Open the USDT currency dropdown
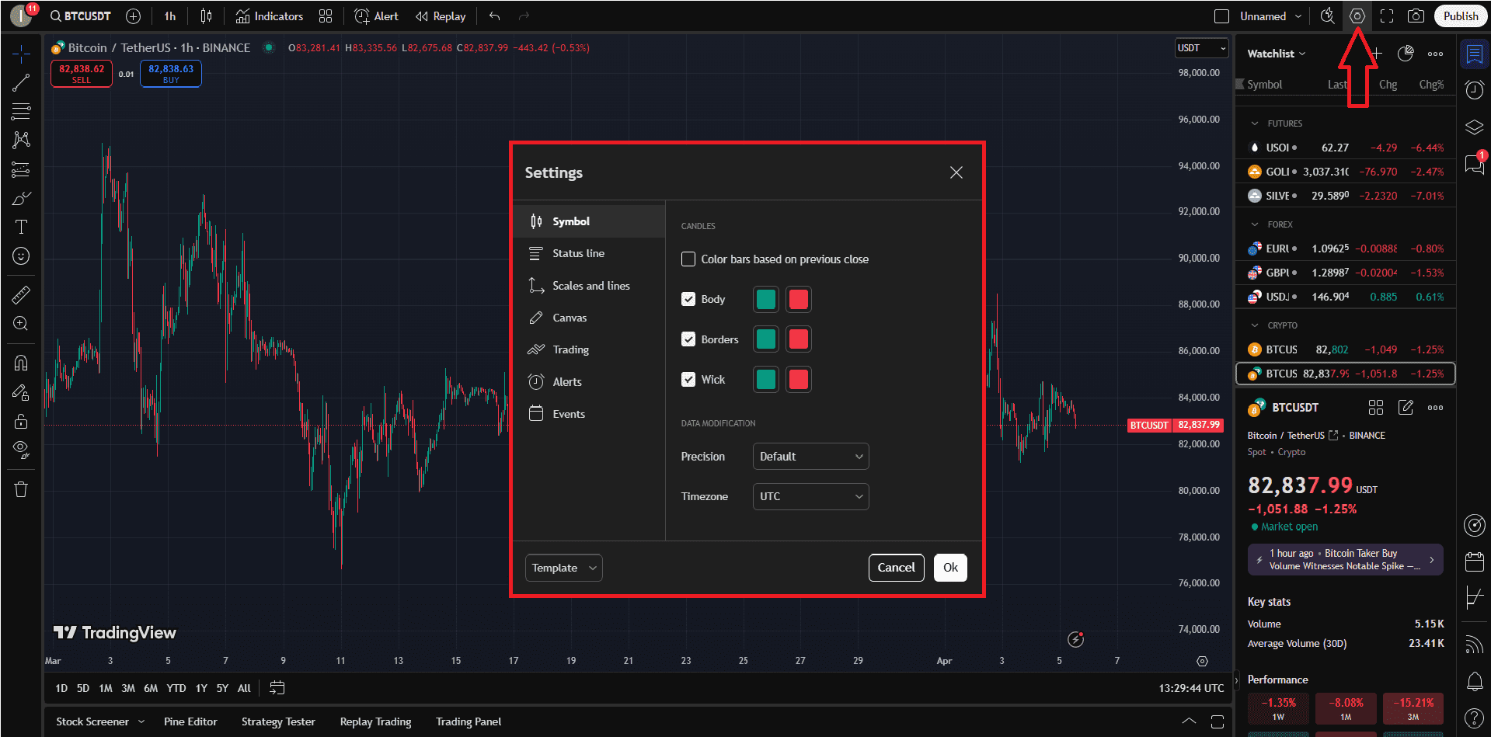This screenshot has width=1491, height=737. (x=1201, y=48)
